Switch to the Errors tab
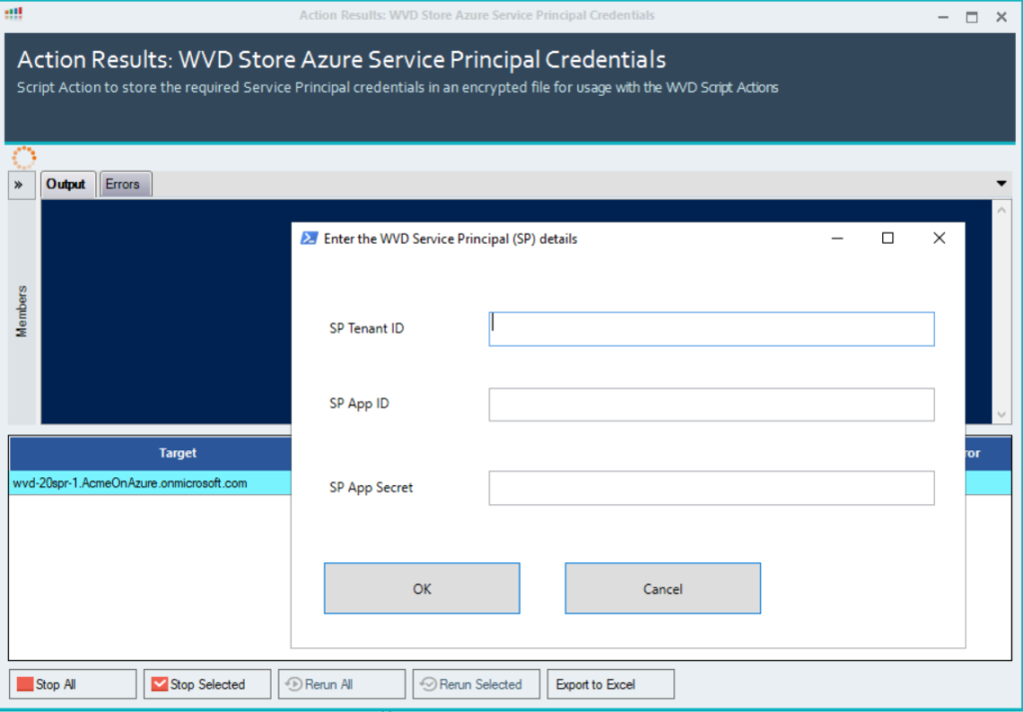This screenshot has height=712, width=1023. point(125,184)
